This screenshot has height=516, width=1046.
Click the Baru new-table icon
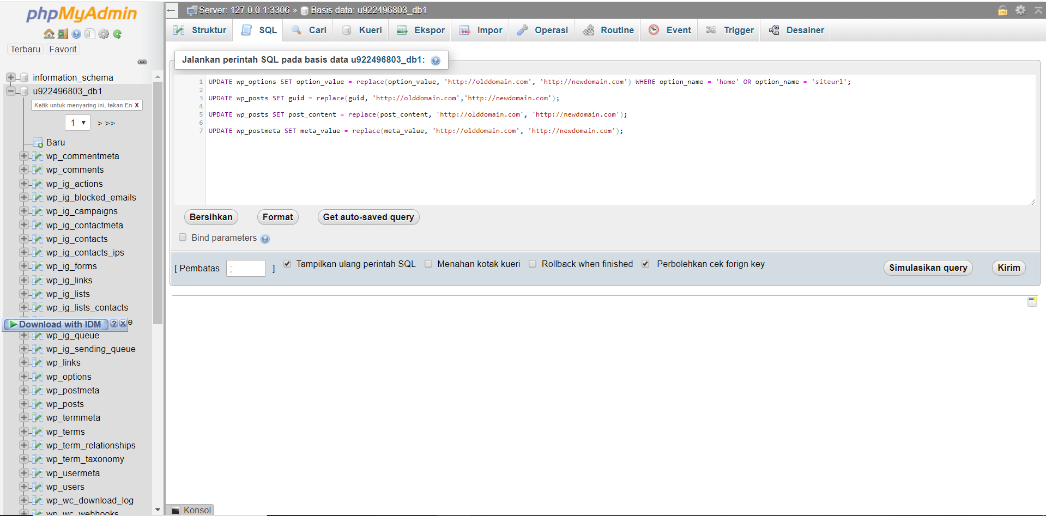tap(38, 142)
